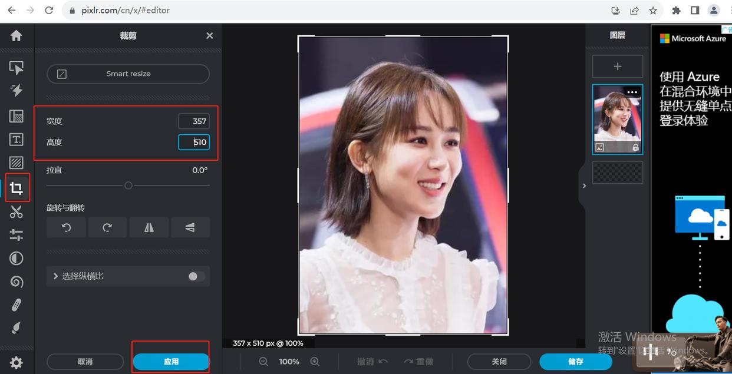The image size is (732, 374).
Task: Click the rotate-left icon under 旋转与翻转
Action: (65, 227)
